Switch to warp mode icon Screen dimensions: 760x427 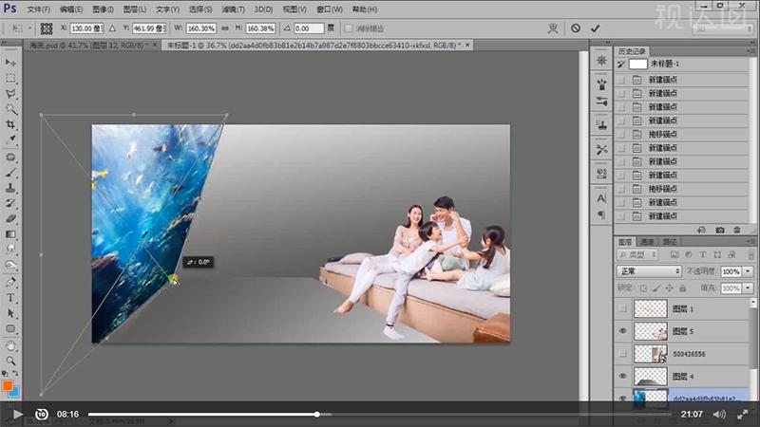[553, 28]
